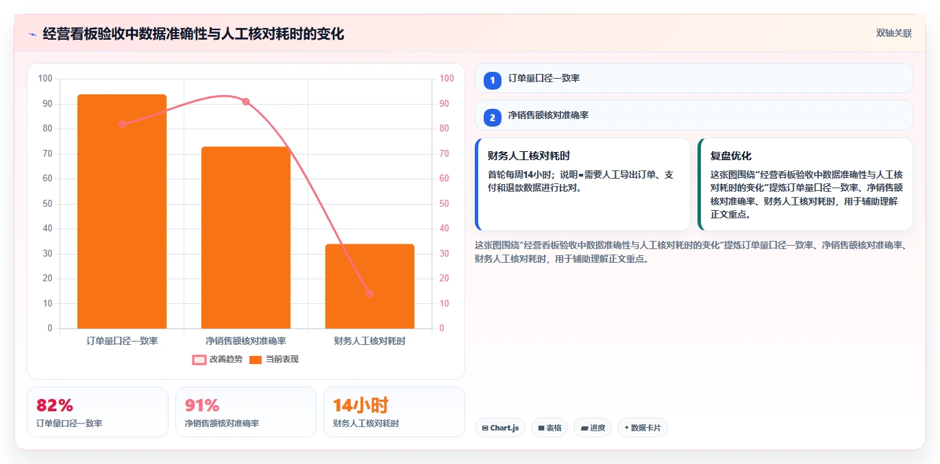
Task: Click the 82% metric card
Action: (97, 412)
